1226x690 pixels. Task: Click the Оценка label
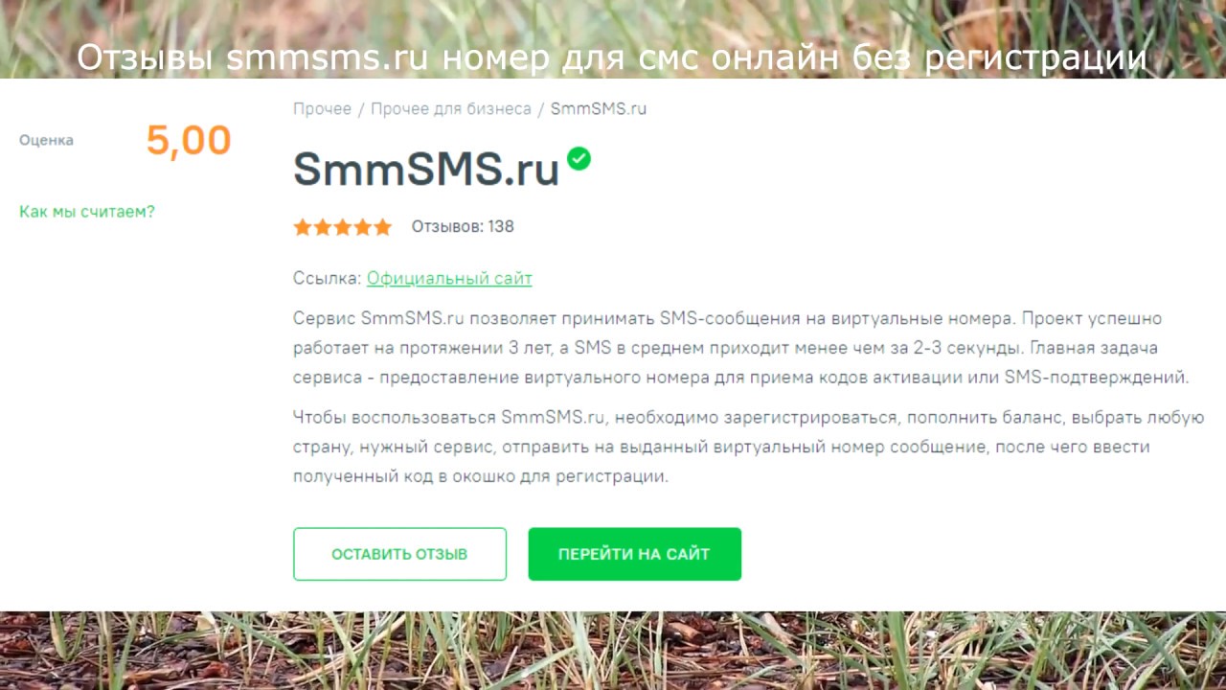[46, 140]
